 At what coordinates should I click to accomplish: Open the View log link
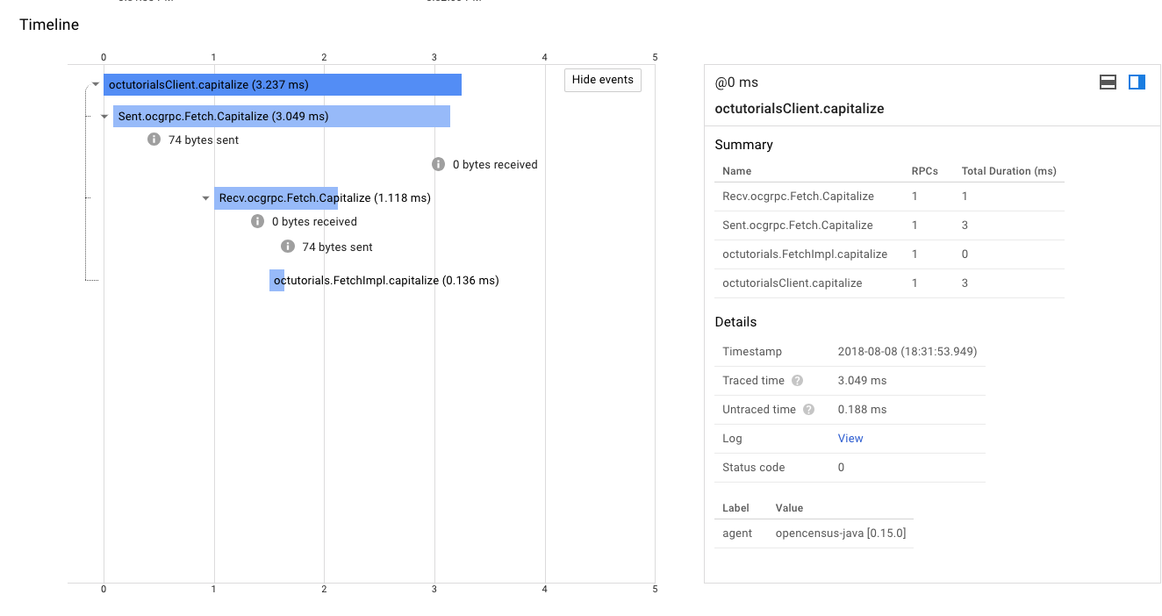(x=850, y=439)
